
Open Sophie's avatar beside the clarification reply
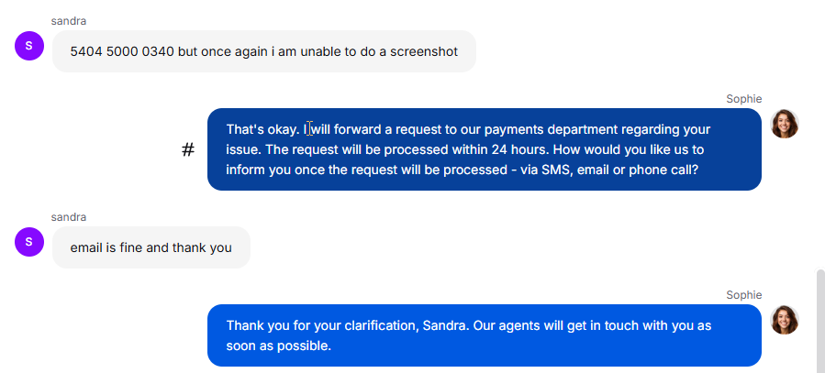(785, 320)
